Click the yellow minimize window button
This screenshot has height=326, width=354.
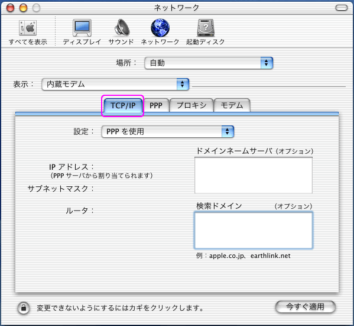click(x=23, y=8)
